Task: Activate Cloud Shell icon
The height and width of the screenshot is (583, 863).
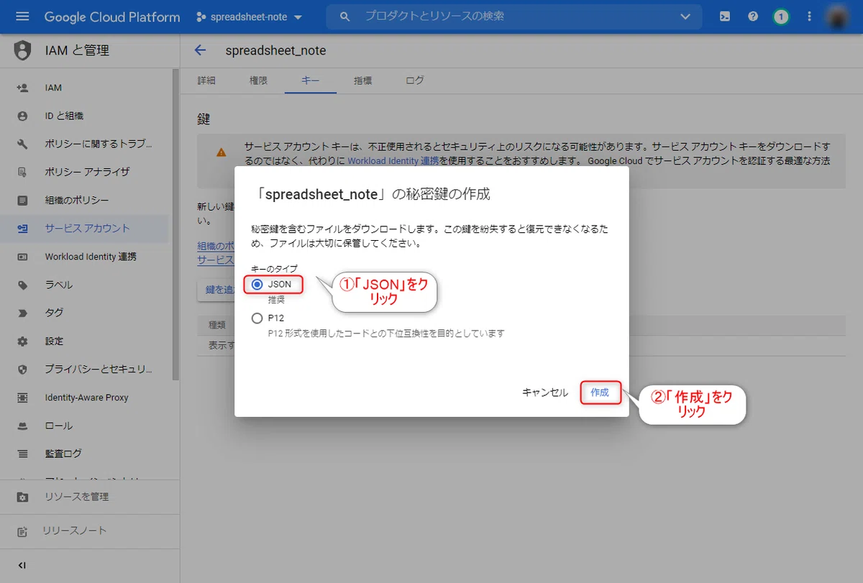Action: point(726,17)
